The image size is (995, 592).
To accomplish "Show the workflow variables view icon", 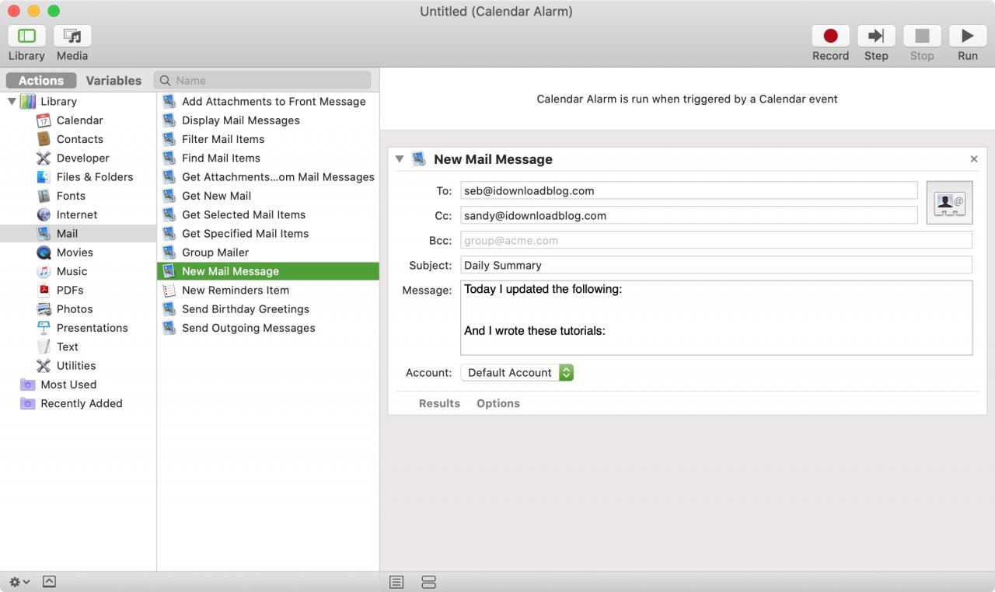I will click(428, 582).
